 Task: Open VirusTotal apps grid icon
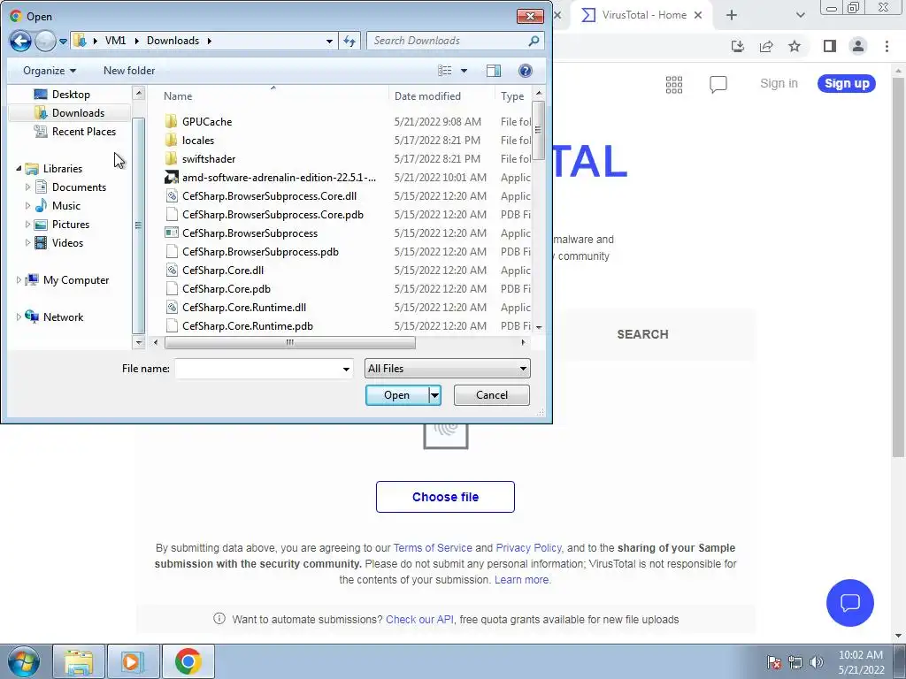click(x=673, y=84)
